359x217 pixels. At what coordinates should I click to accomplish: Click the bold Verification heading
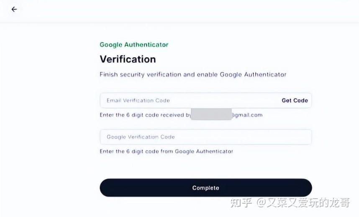tap(128, 59)
